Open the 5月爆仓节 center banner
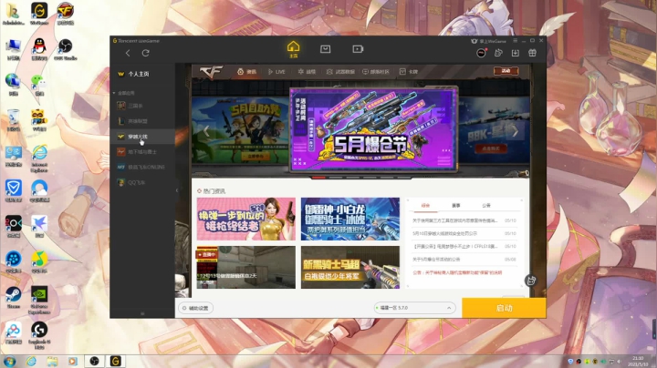 click(373, 129)
